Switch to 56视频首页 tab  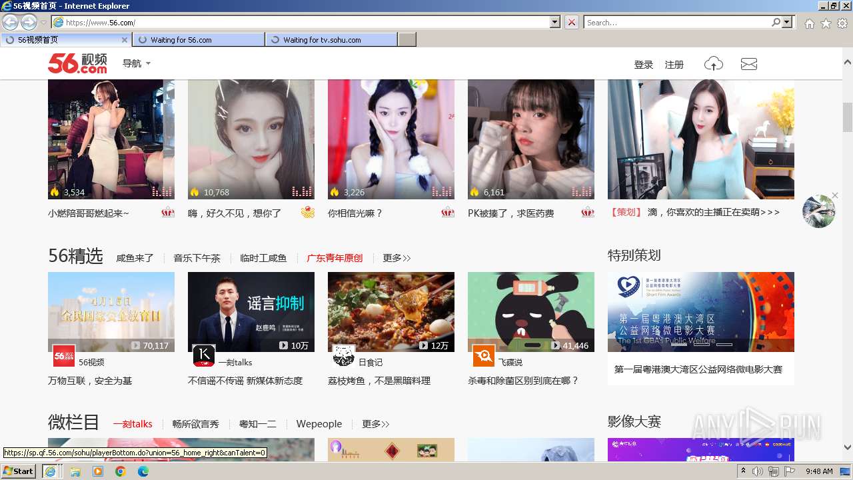[x=65, y=40]
